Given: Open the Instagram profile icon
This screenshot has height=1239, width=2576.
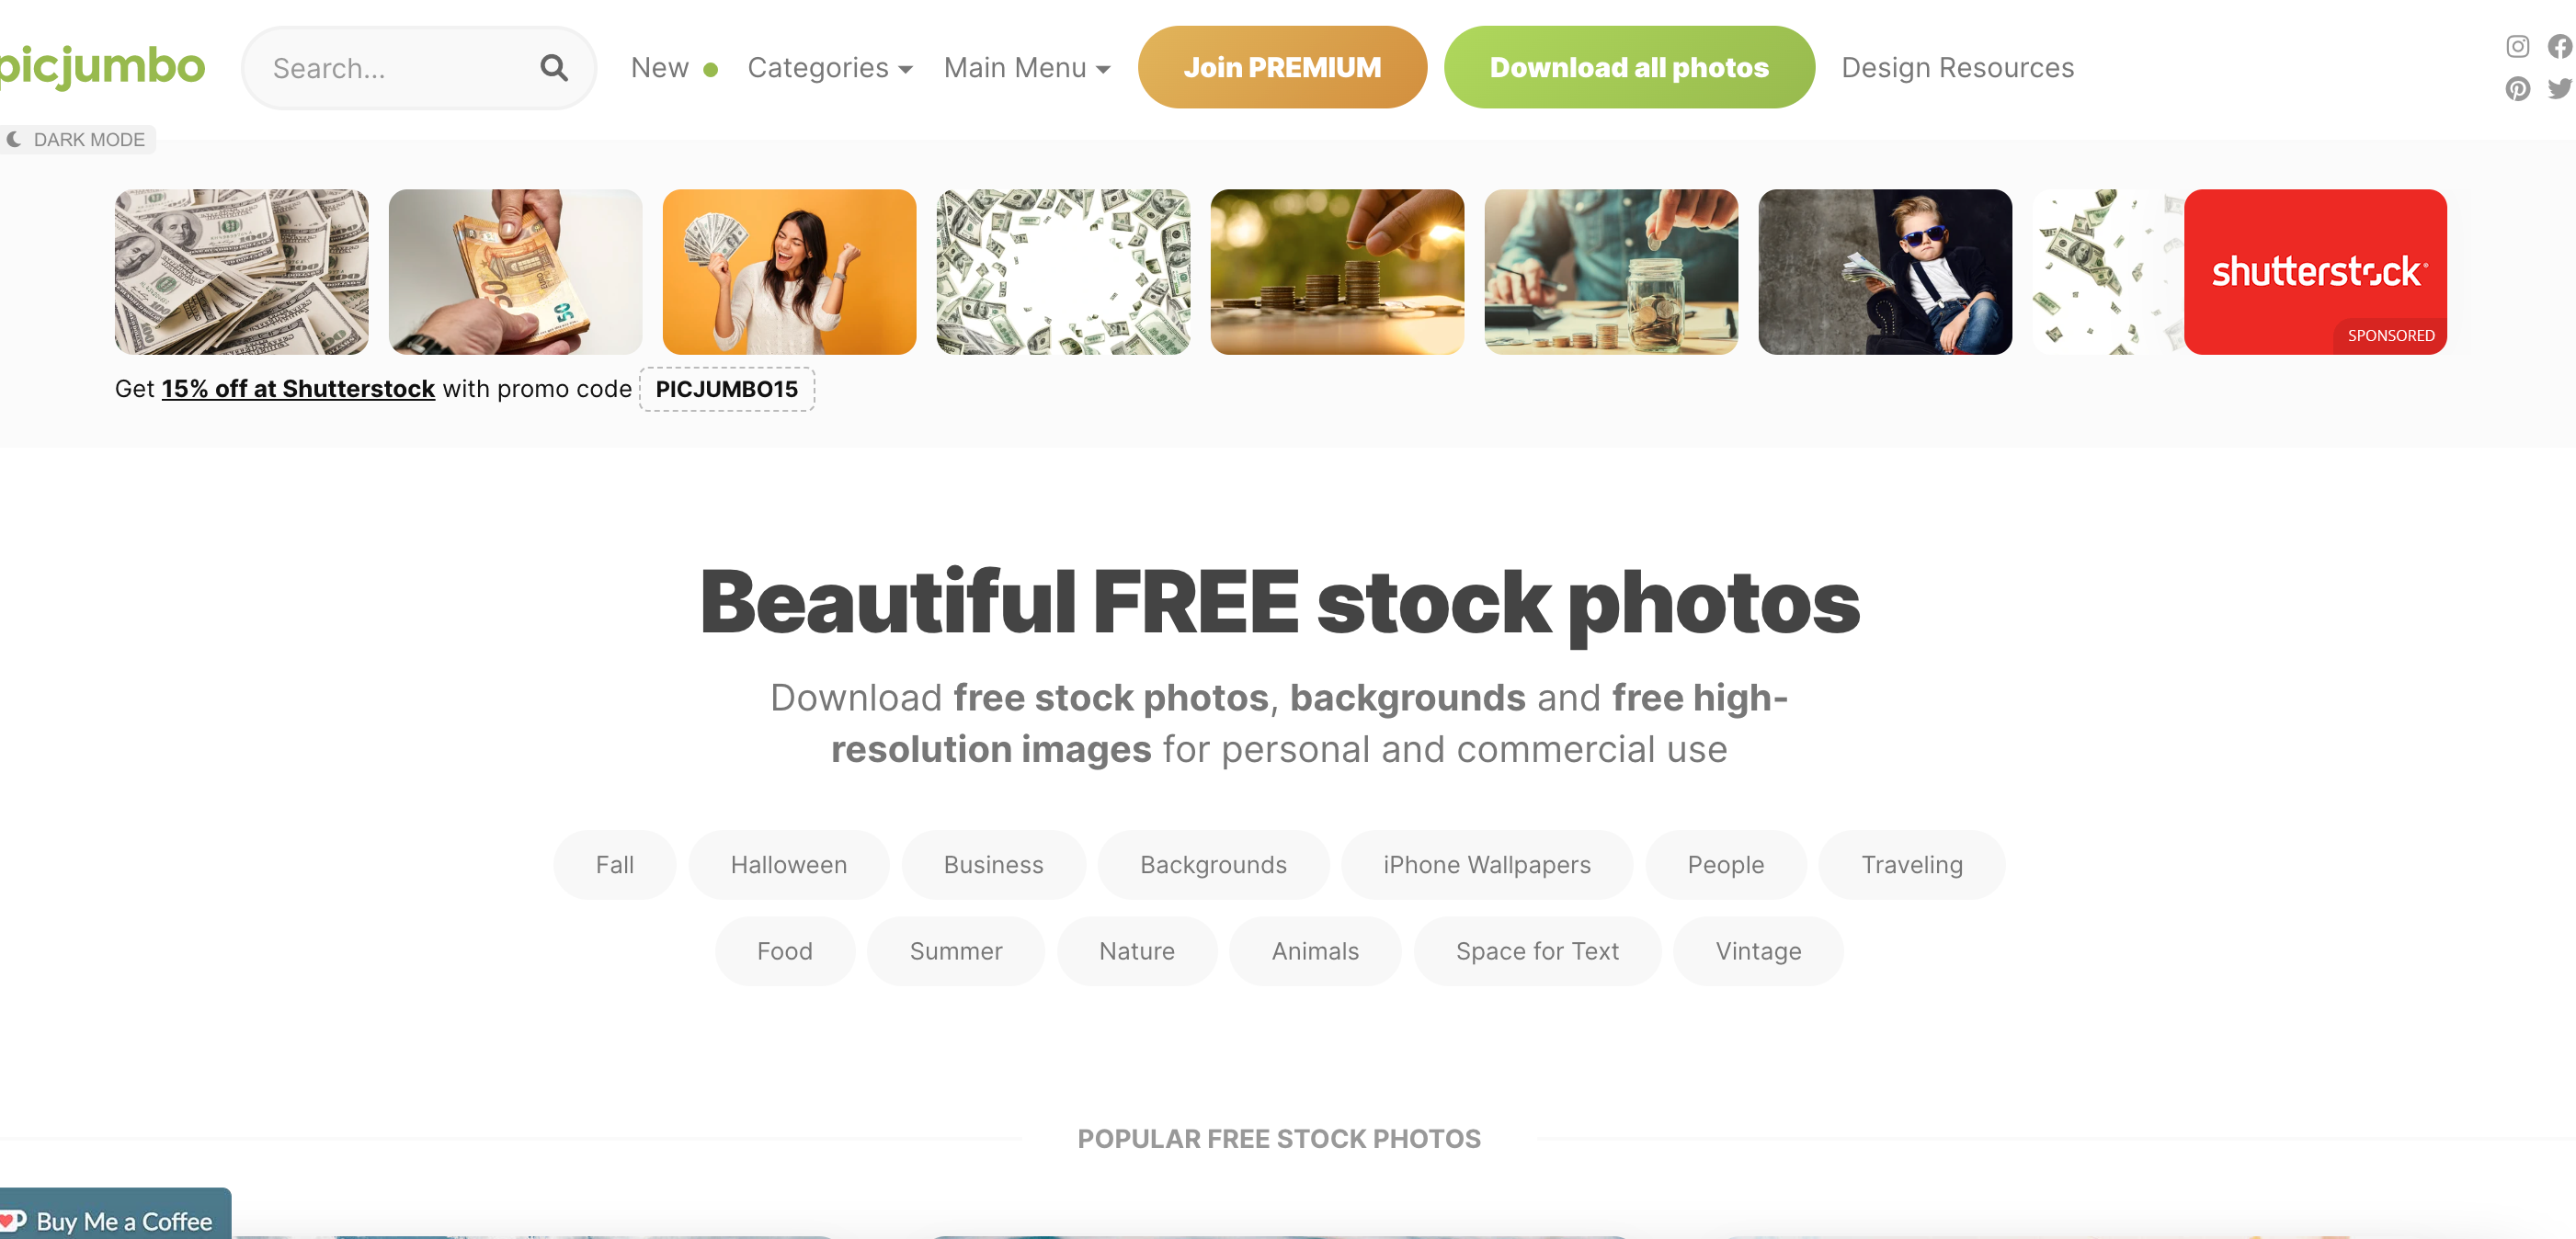Looking at the screenshot, I should [x=2517, y=46].
